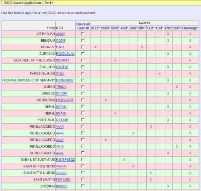This screenshot has width=201, height=191.
Task: Tick the Gabon row checkbox
Action: point(83,87)
